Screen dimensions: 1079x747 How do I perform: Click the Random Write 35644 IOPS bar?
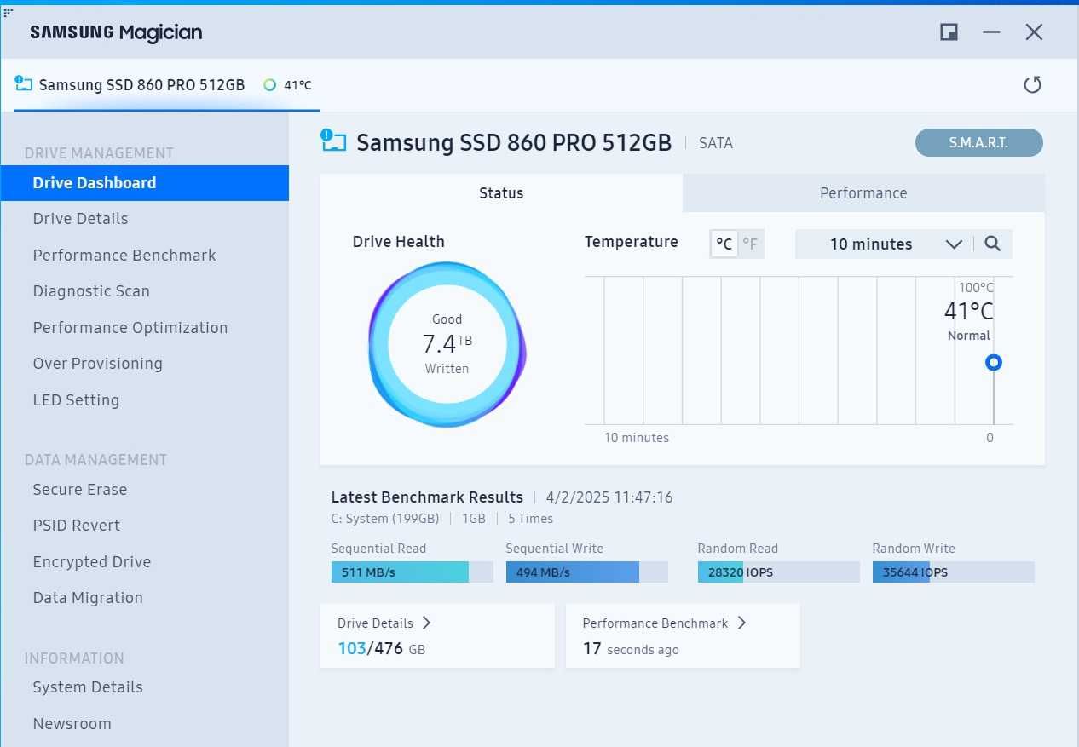pyautogui.click(x=954, y=572)
